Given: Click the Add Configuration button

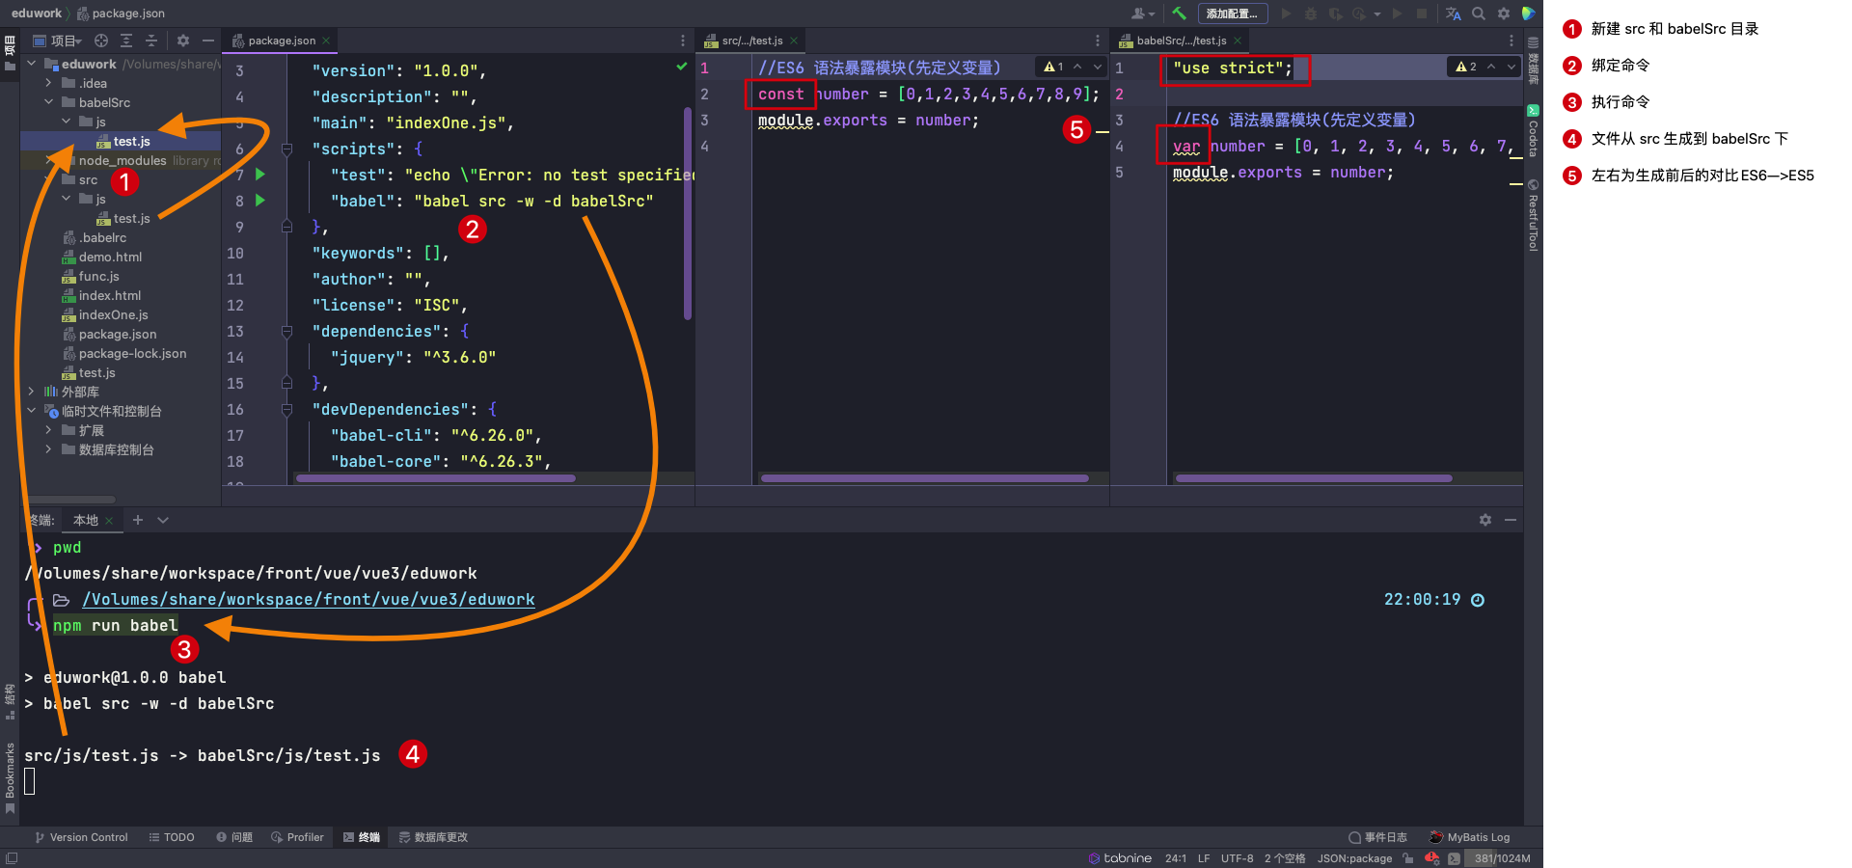Looking at the screenshot, I should (1232, 14).
